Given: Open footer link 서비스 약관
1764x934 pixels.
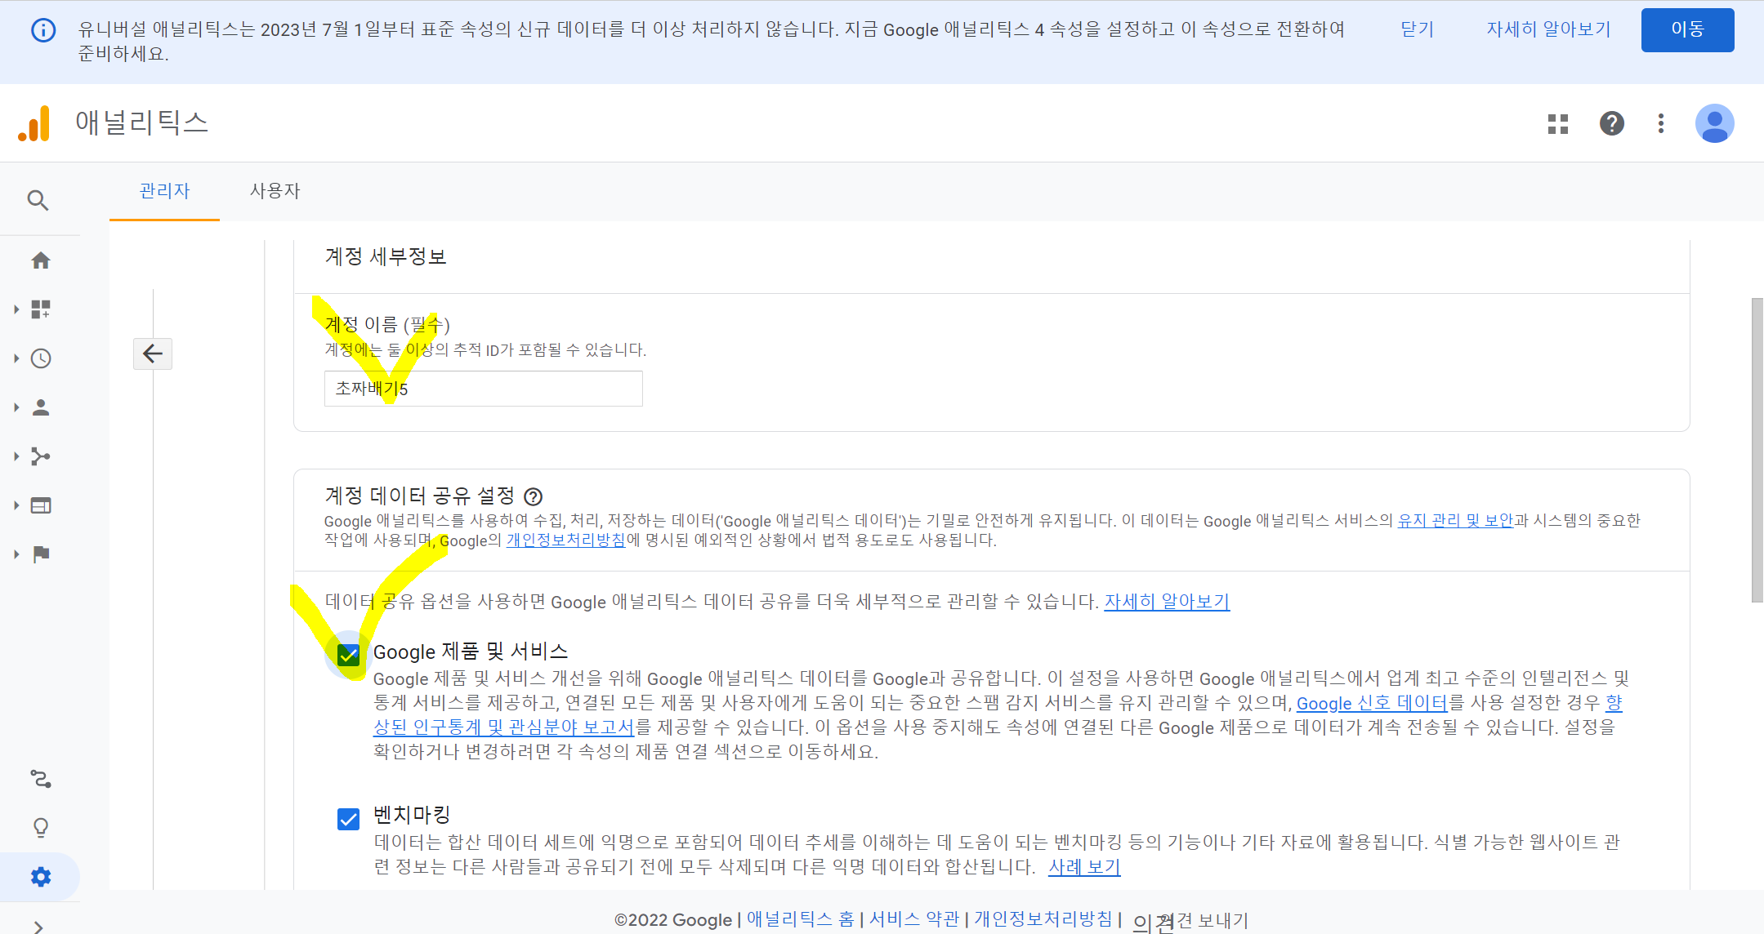Looking at the screenshot, I should (x=913, y=919).
